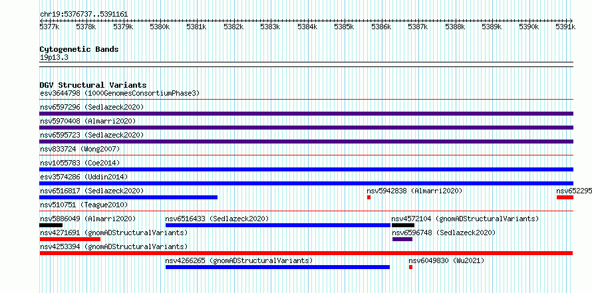Select the 19p13.3 band label

(54, 58)
